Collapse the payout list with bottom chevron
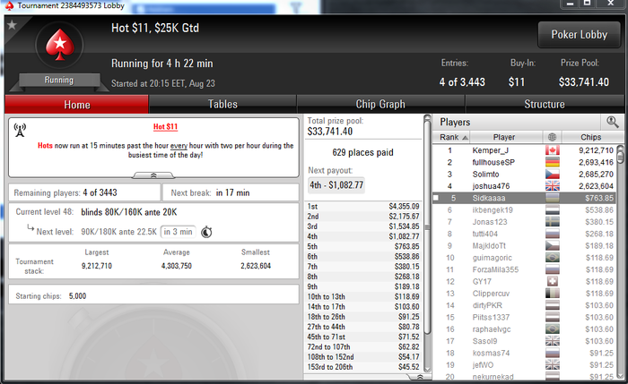Viewport: 628px width, 384px height. (419, 377)
